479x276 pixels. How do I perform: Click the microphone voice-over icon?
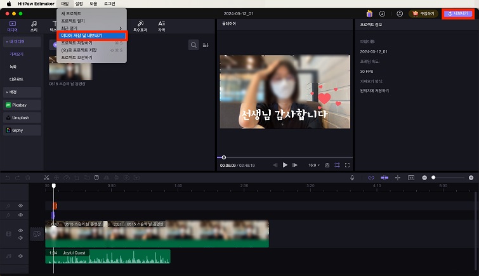click(x=352, y=178)
